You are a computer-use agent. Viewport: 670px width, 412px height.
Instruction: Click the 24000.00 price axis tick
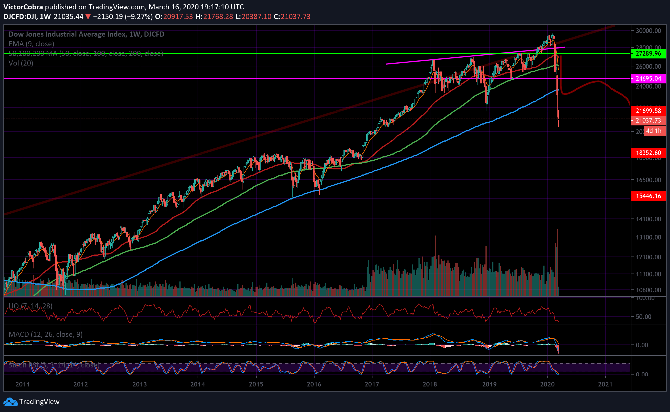click(x=648, y=86)
